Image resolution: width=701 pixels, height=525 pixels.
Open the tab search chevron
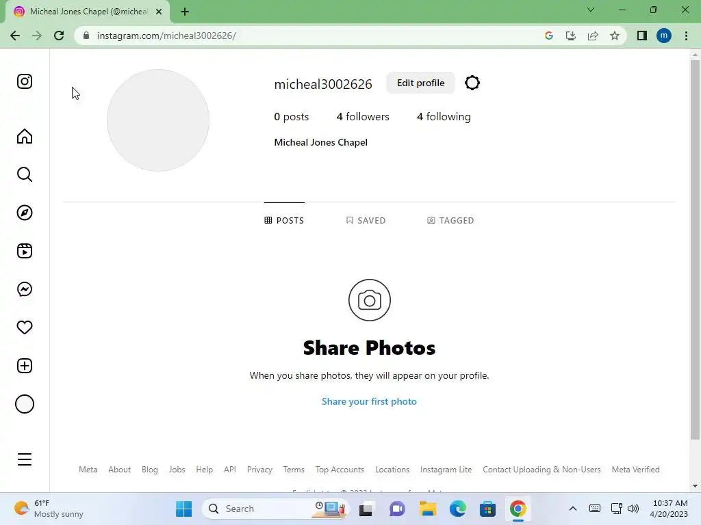591,10
